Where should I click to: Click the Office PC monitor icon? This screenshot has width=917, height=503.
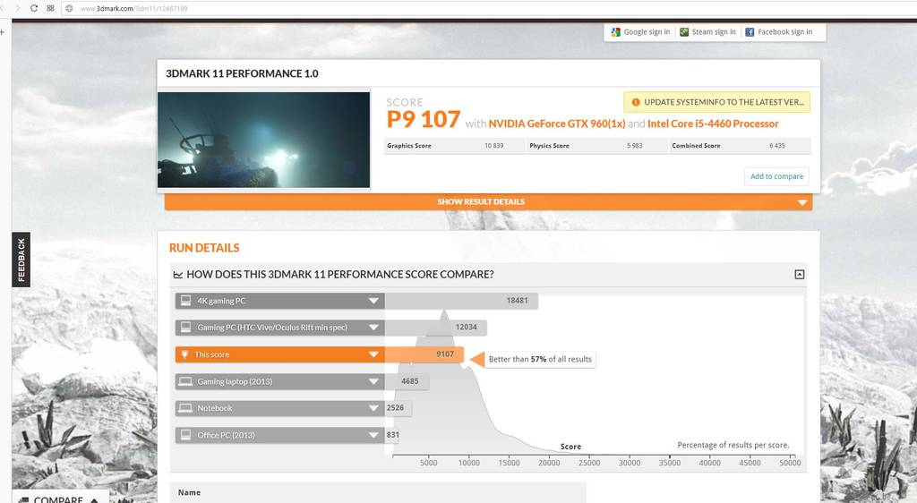click(185, 435)
